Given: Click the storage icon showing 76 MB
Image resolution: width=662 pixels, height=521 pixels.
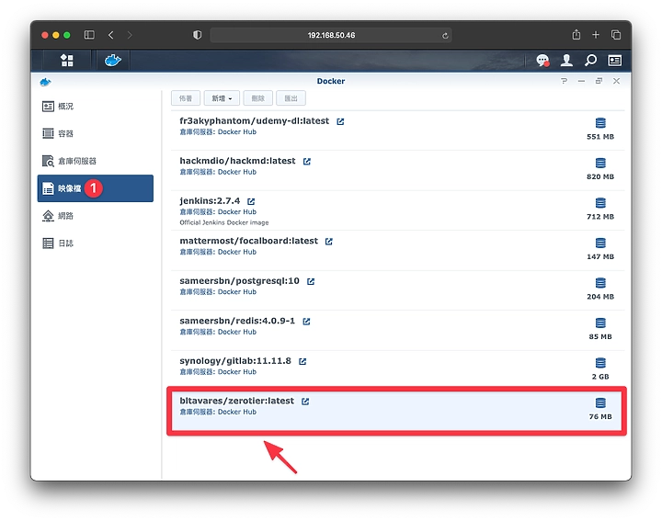Looking at the screenshot, I should pos(600,402).
